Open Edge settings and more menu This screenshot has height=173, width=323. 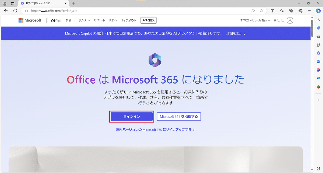tap(310, 11)
